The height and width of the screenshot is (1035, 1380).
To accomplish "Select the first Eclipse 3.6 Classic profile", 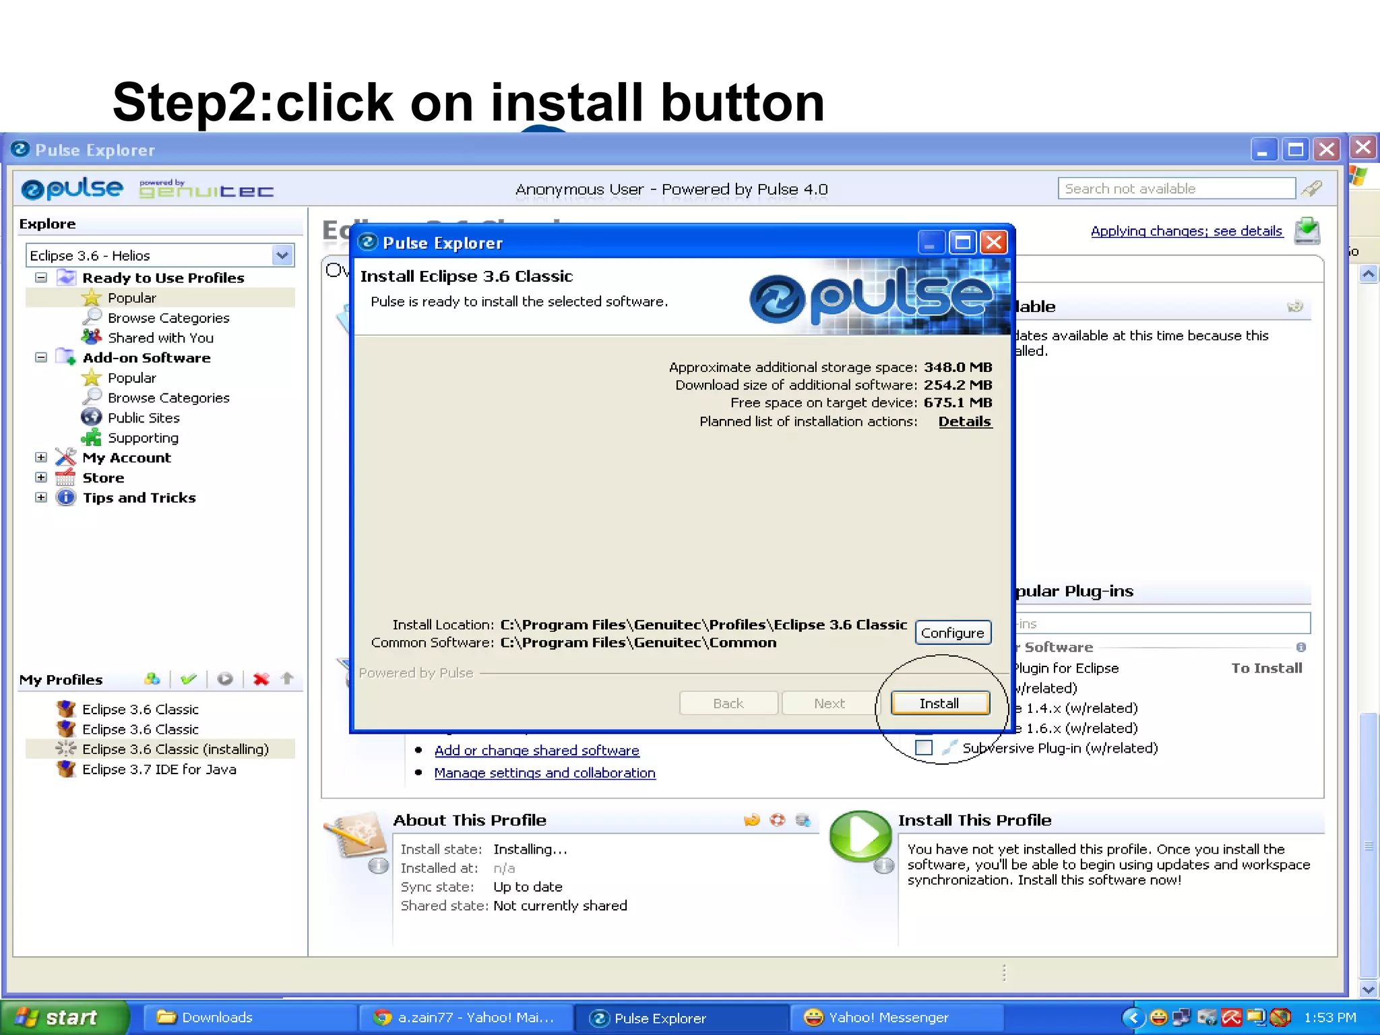I will [139, 709].
